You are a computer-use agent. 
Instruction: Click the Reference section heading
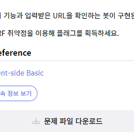tap(15, 53)
